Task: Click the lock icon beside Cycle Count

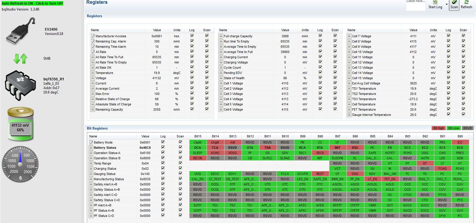Action: pos(221,68)
